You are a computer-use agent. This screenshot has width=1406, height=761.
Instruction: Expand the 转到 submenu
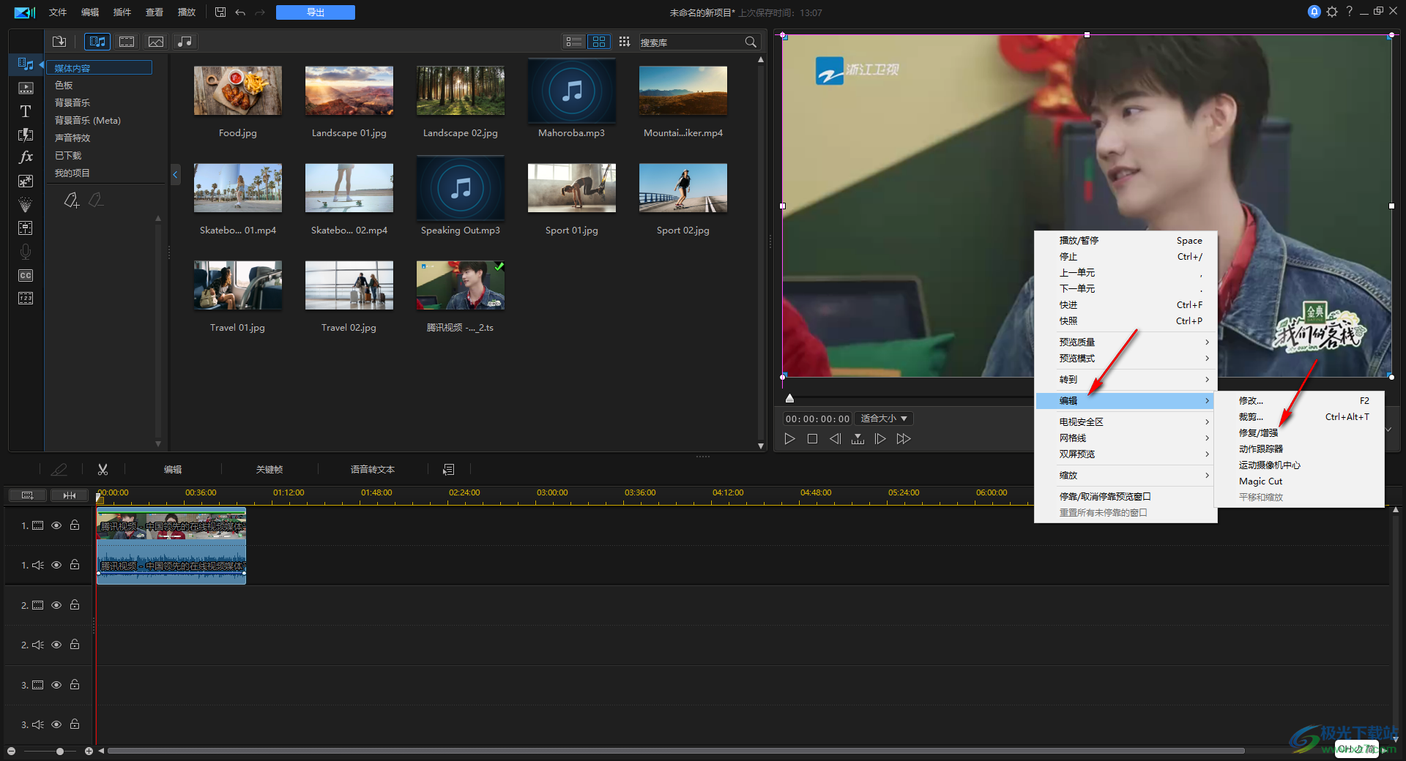tap(1126, 379)
